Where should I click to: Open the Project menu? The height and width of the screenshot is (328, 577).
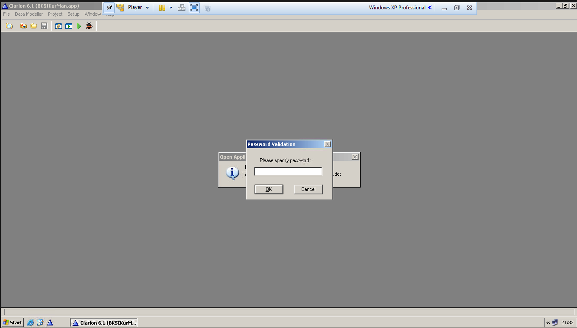pyautogui.click(x=55, y=14)
